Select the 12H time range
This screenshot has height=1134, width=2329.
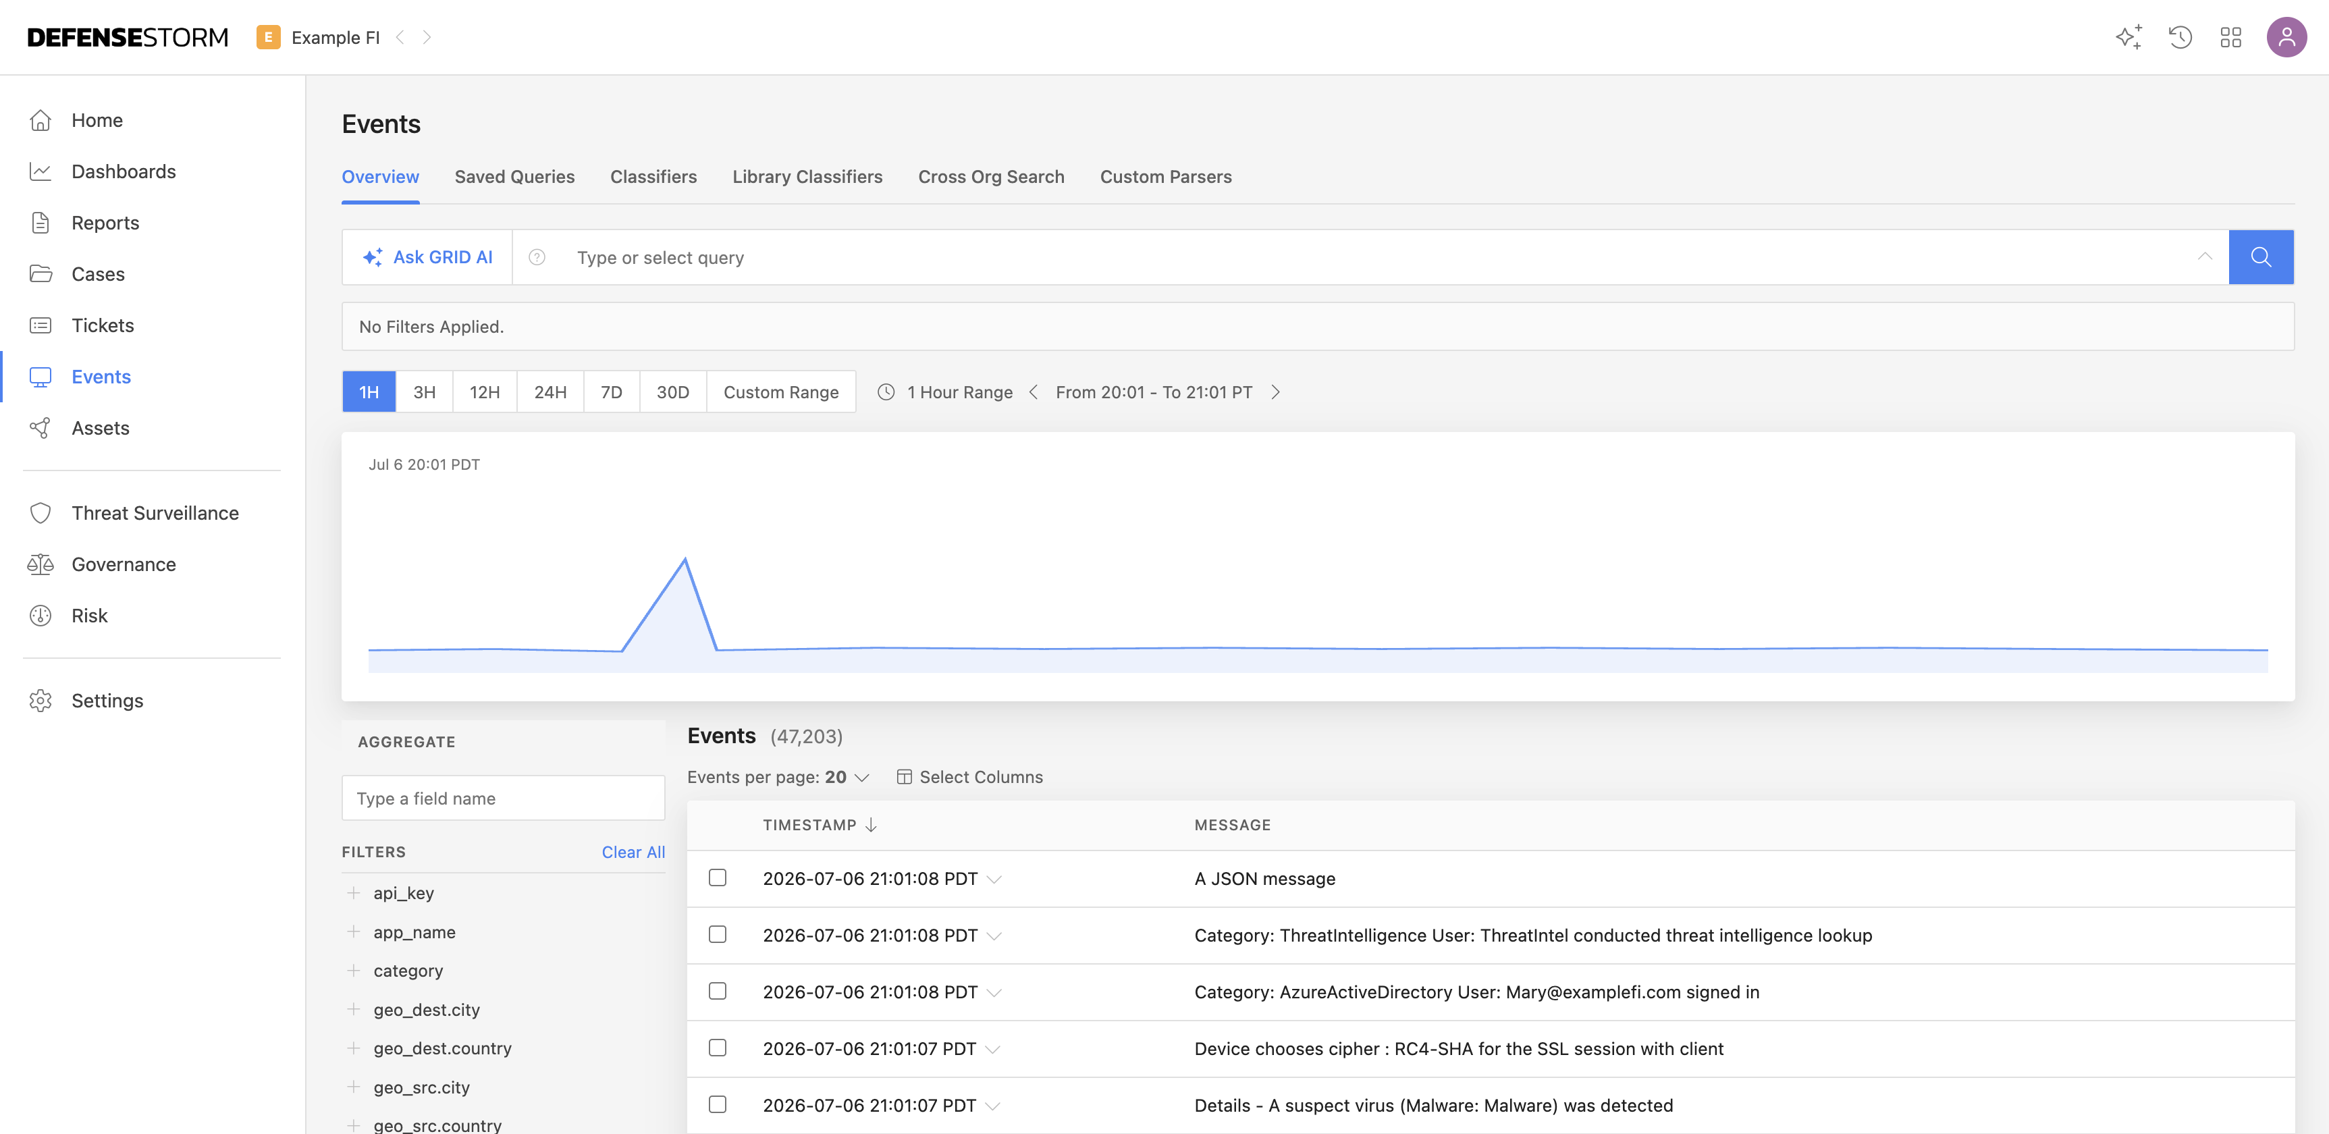point(485,391)
